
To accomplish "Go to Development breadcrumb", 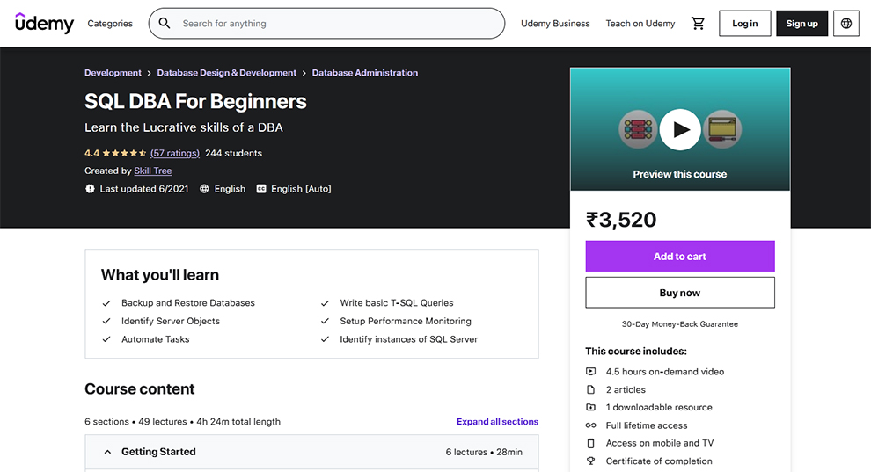I will click(113, 73).
